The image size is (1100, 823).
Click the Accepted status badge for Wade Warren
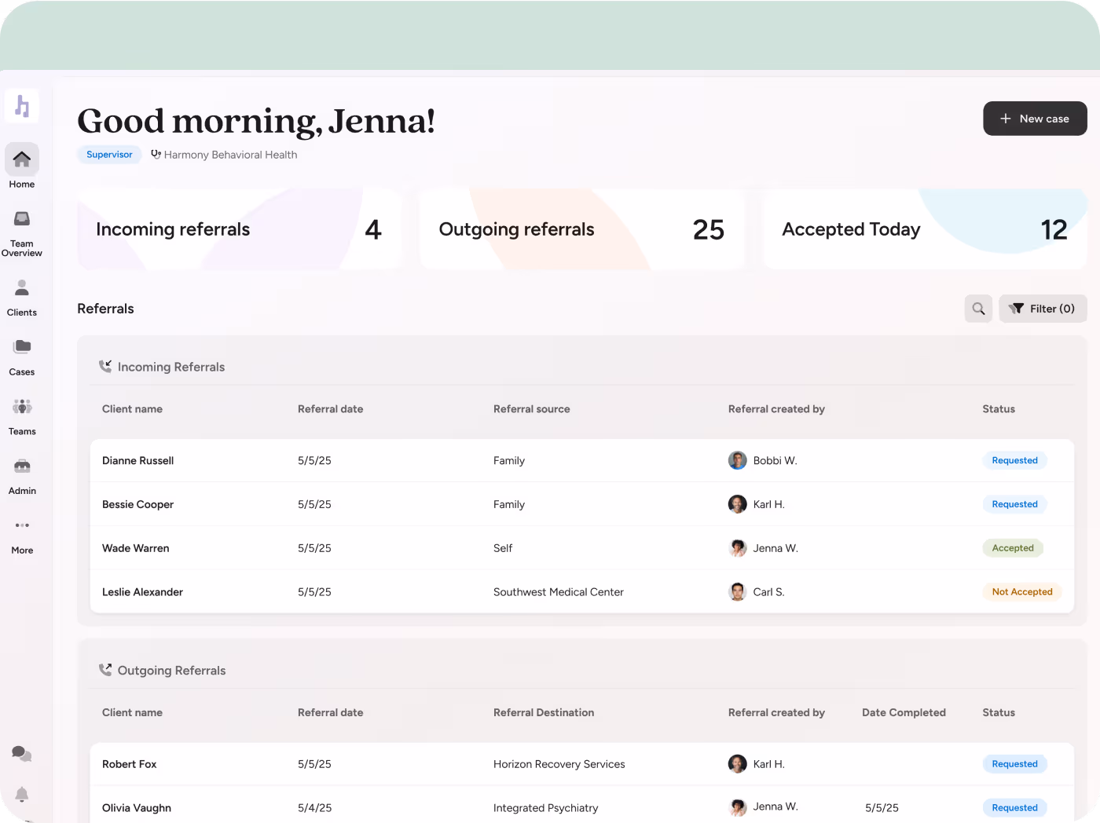click(x=1012, y=547)
